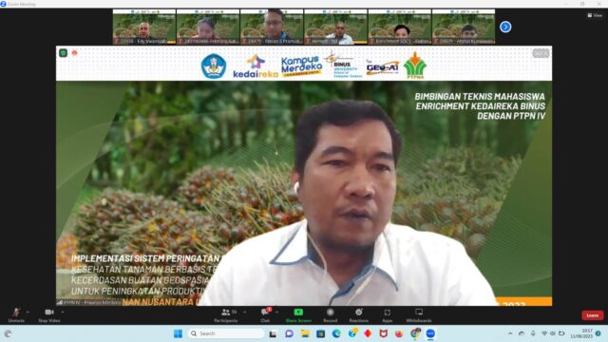
Task: Expand the arrow next to Participants
Action: (x=244, y=312)
